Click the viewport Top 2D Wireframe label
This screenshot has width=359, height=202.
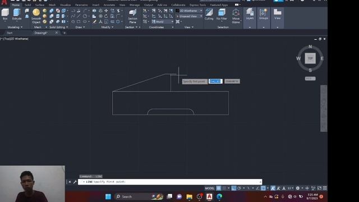click(15, 39)
